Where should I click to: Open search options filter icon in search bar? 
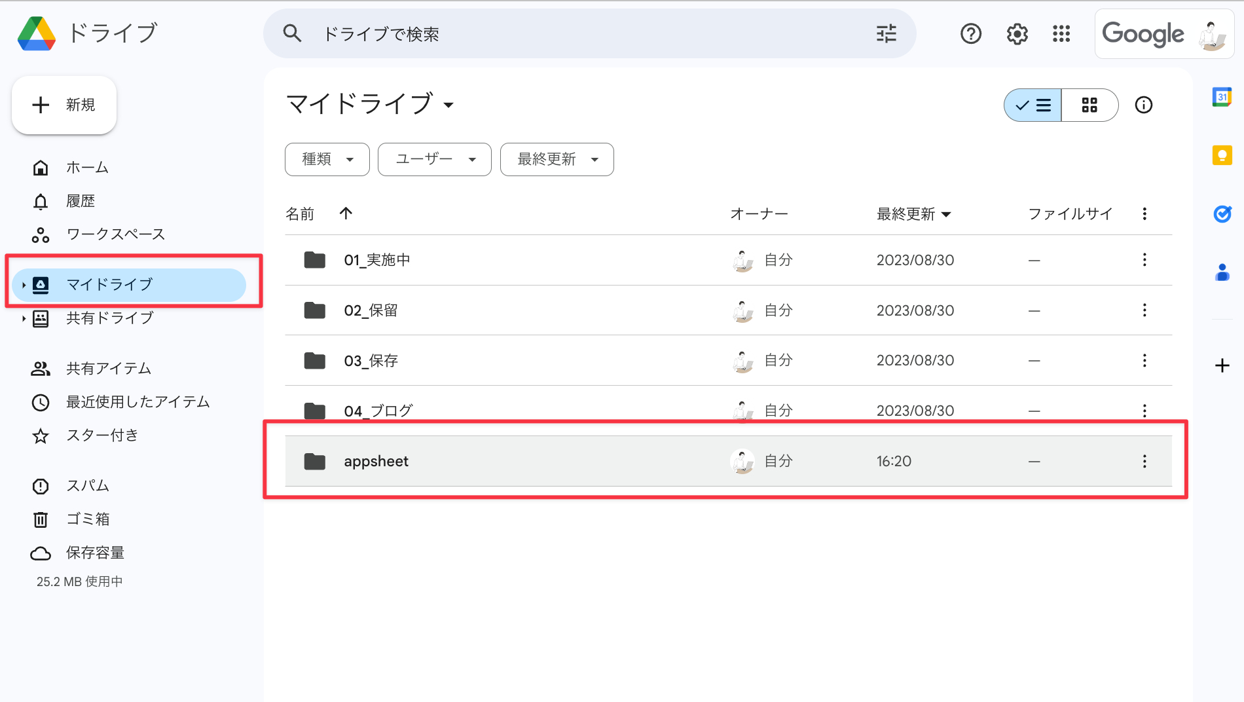coord(886,33)
